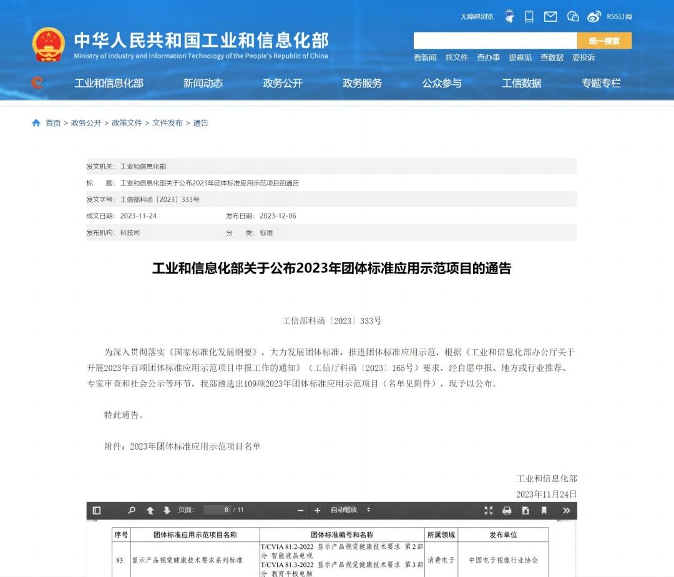Download the PDF attachment
The width and height of the screenshot is (674, 577).
[x=525, y=510]
